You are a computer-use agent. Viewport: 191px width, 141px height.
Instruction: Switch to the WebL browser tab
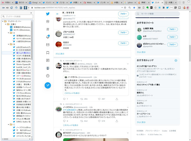click(89, 2)
